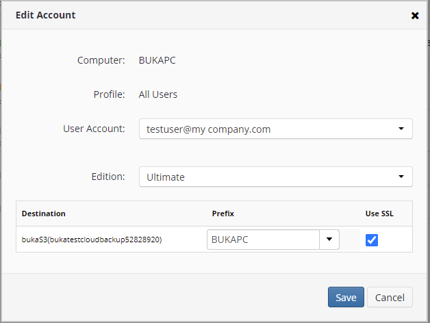
Task: Click the Destination column header
Action: click(44, 214)
